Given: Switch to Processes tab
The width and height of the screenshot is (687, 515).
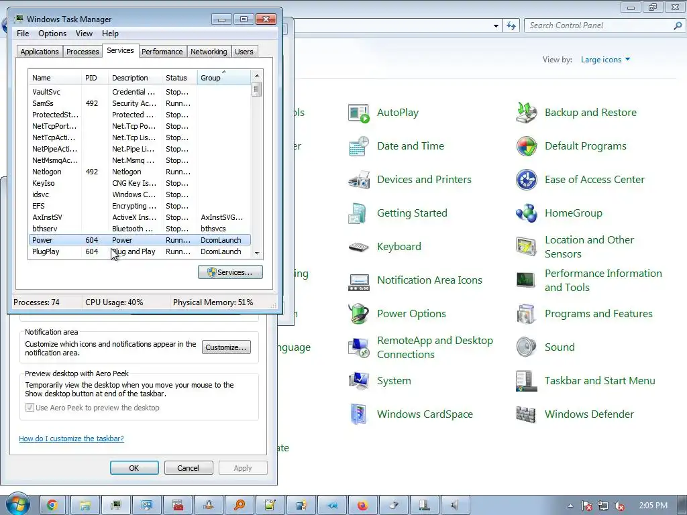Looking at the screenshot, I should 83,52.
